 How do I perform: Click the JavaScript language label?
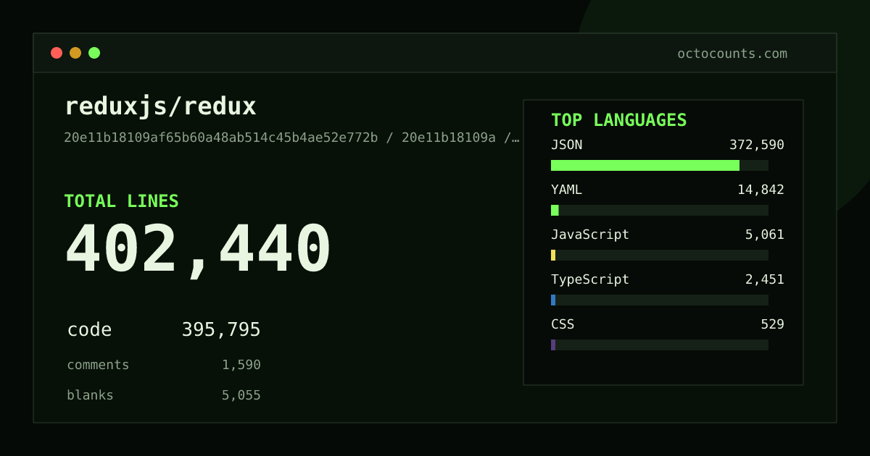590,235
